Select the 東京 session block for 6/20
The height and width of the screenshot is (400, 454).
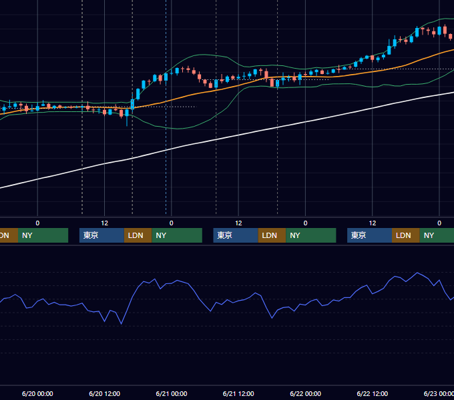coord(101,235)
